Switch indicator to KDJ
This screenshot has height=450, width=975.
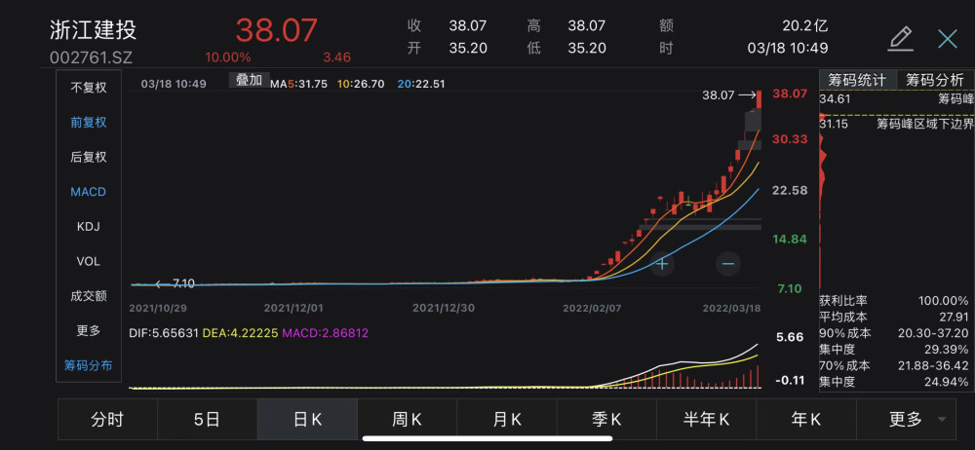[89, 226]
